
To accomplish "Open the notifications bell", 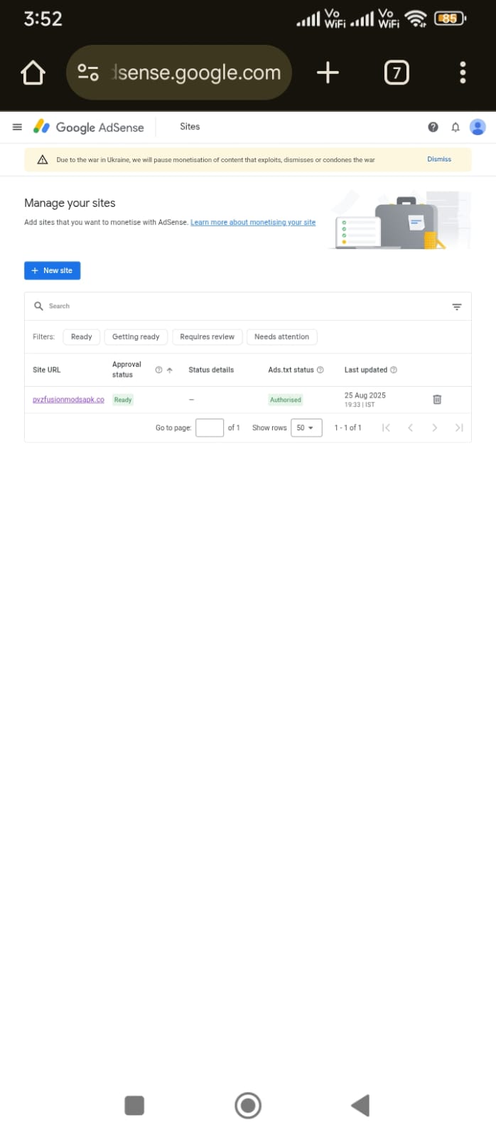I will pos(455,127).
